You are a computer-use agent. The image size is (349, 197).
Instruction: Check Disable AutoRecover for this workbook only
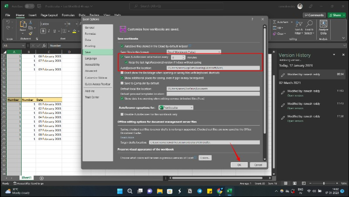(122, 114)
